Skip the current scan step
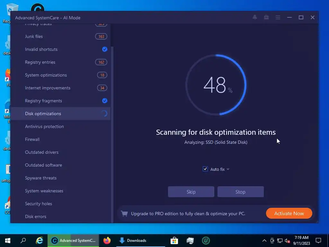The width and height of the screenshot is (329, 247). (191, 192)
